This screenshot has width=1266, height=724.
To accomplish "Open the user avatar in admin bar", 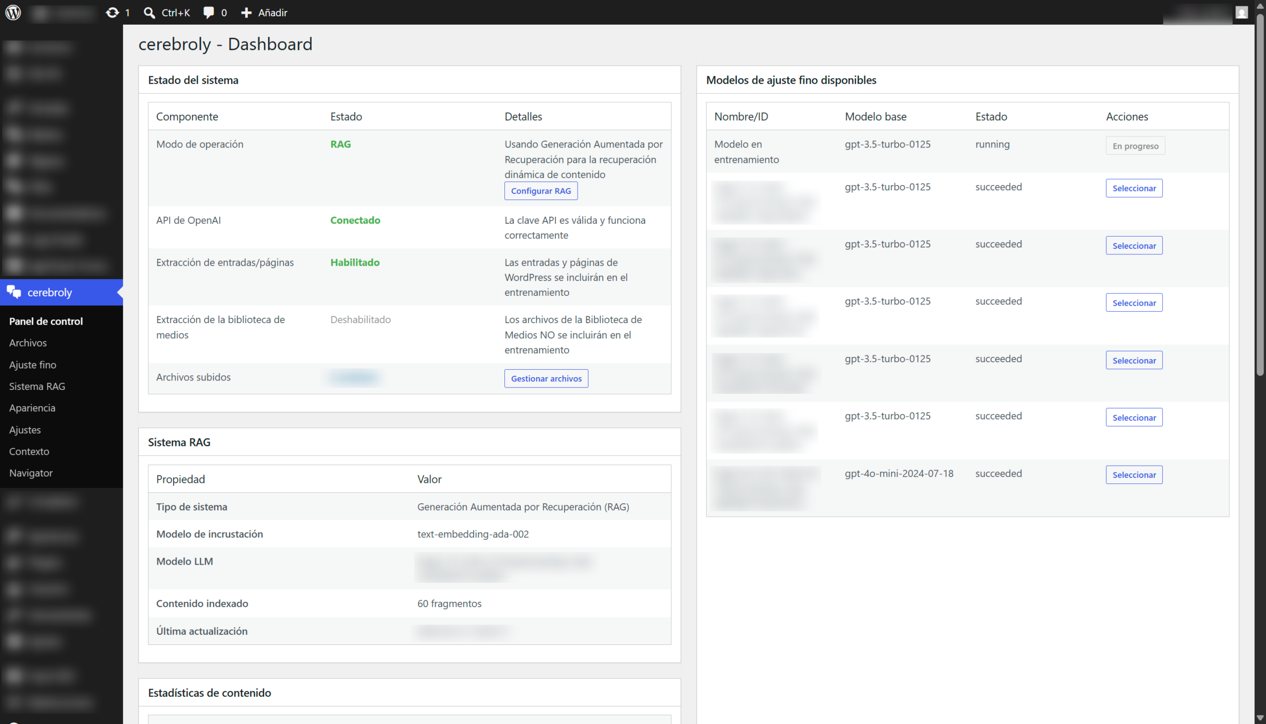I will click(1241, 12).
